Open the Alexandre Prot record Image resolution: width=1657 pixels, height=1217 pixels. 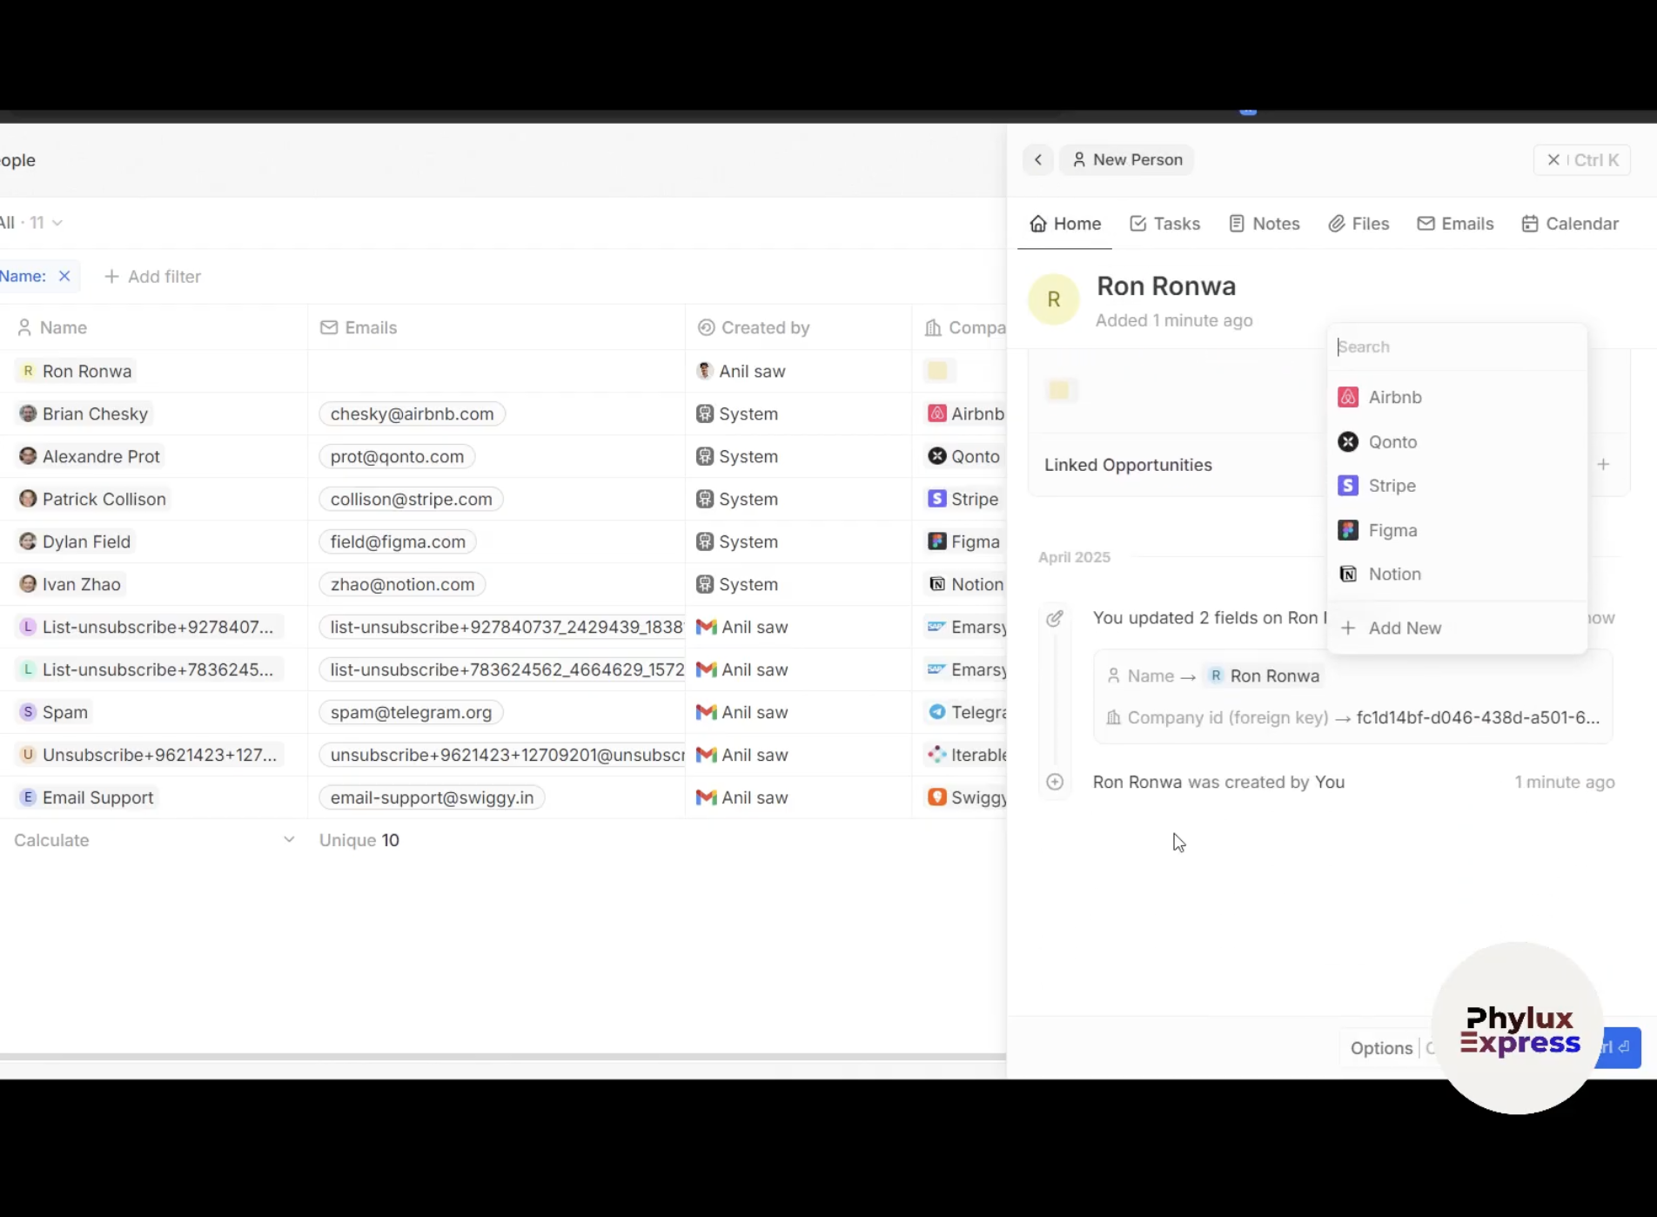(91, 456)
